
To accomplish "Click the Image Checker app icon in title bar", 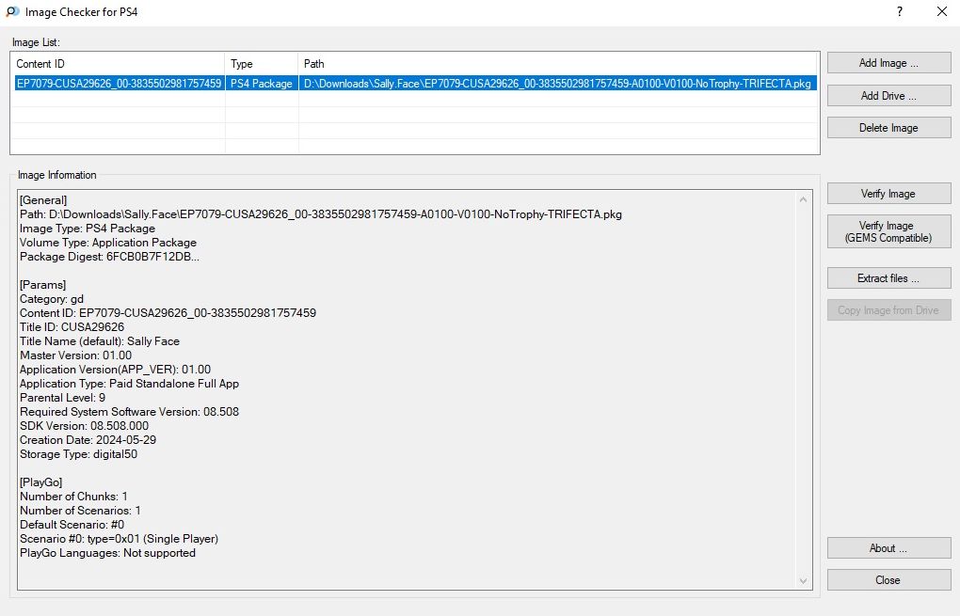I will 12,12.
